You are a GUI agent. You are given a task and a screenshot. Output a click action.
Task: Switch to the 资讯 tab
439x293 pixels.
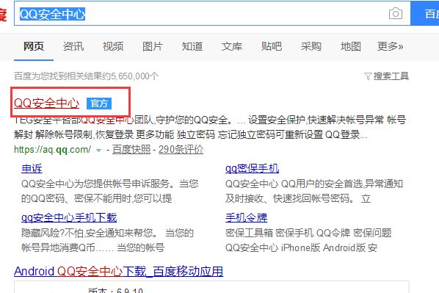[73, 46]
